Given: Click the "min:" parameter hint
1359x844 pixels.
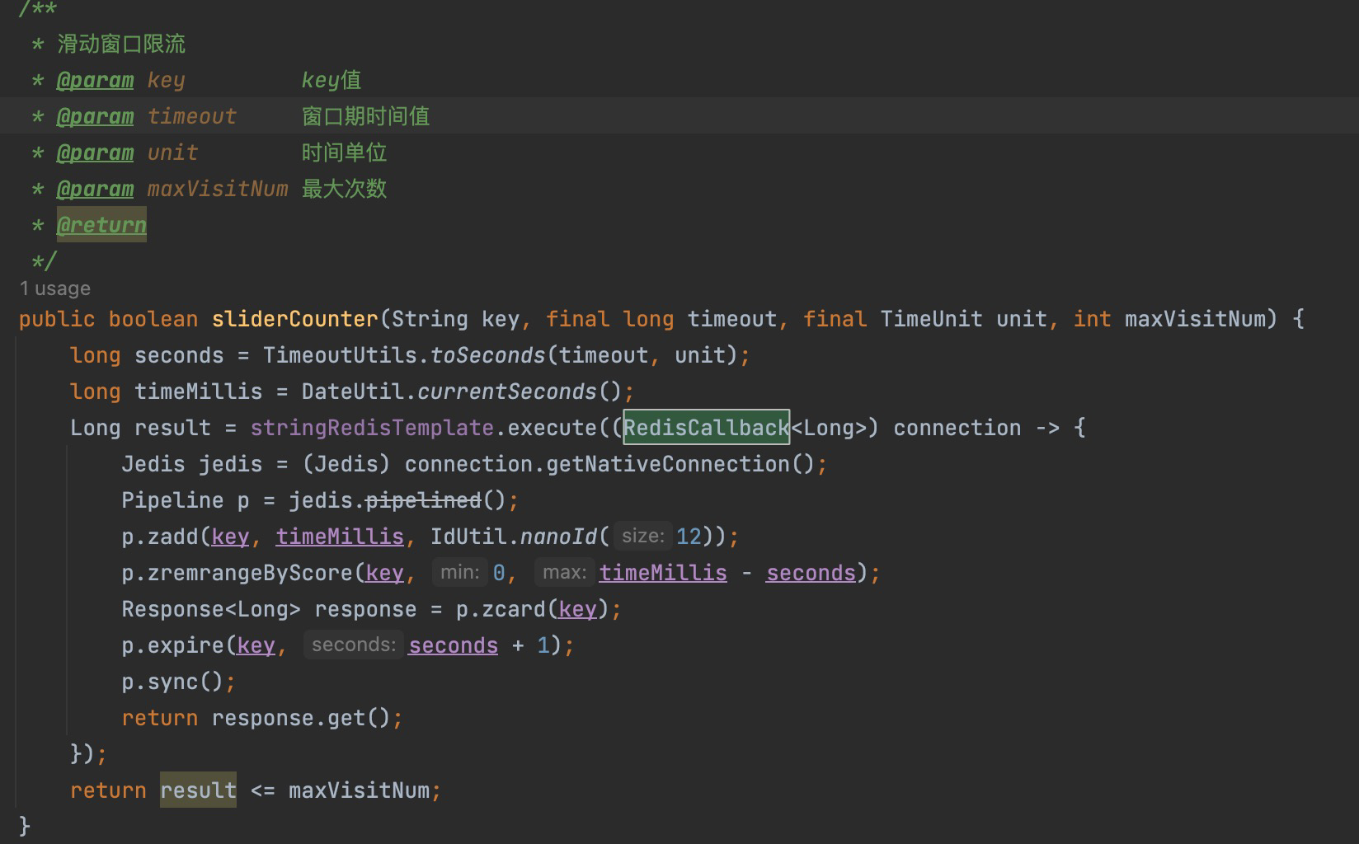Looking at the screenshot, I should pyautogui.click(x=460, y=573).
